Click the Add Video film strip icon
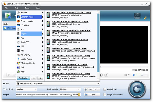Screen dimensions: 153x102 point(8,15)
